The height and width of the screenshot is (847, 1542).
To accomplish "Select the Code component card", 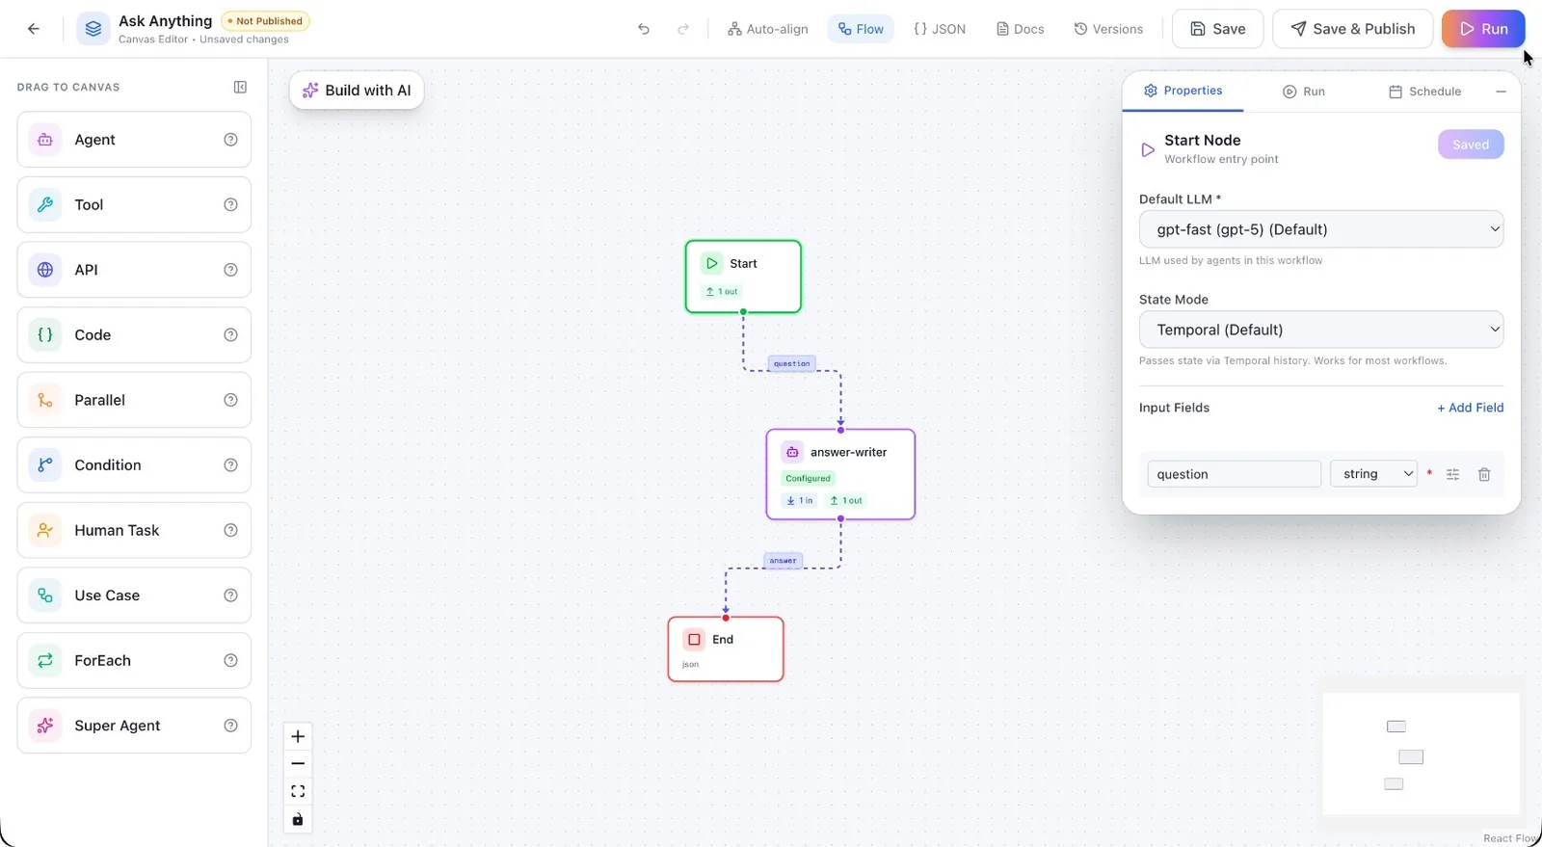I will (x=134, y=335).
